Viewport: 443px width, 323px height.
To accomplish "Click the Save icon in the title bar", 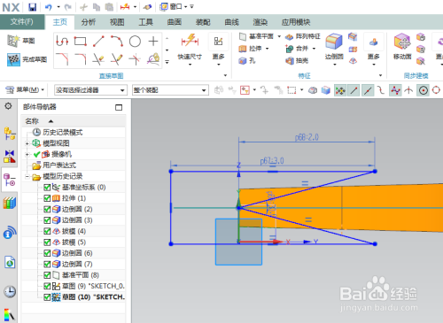I will [x=32, y=7].
